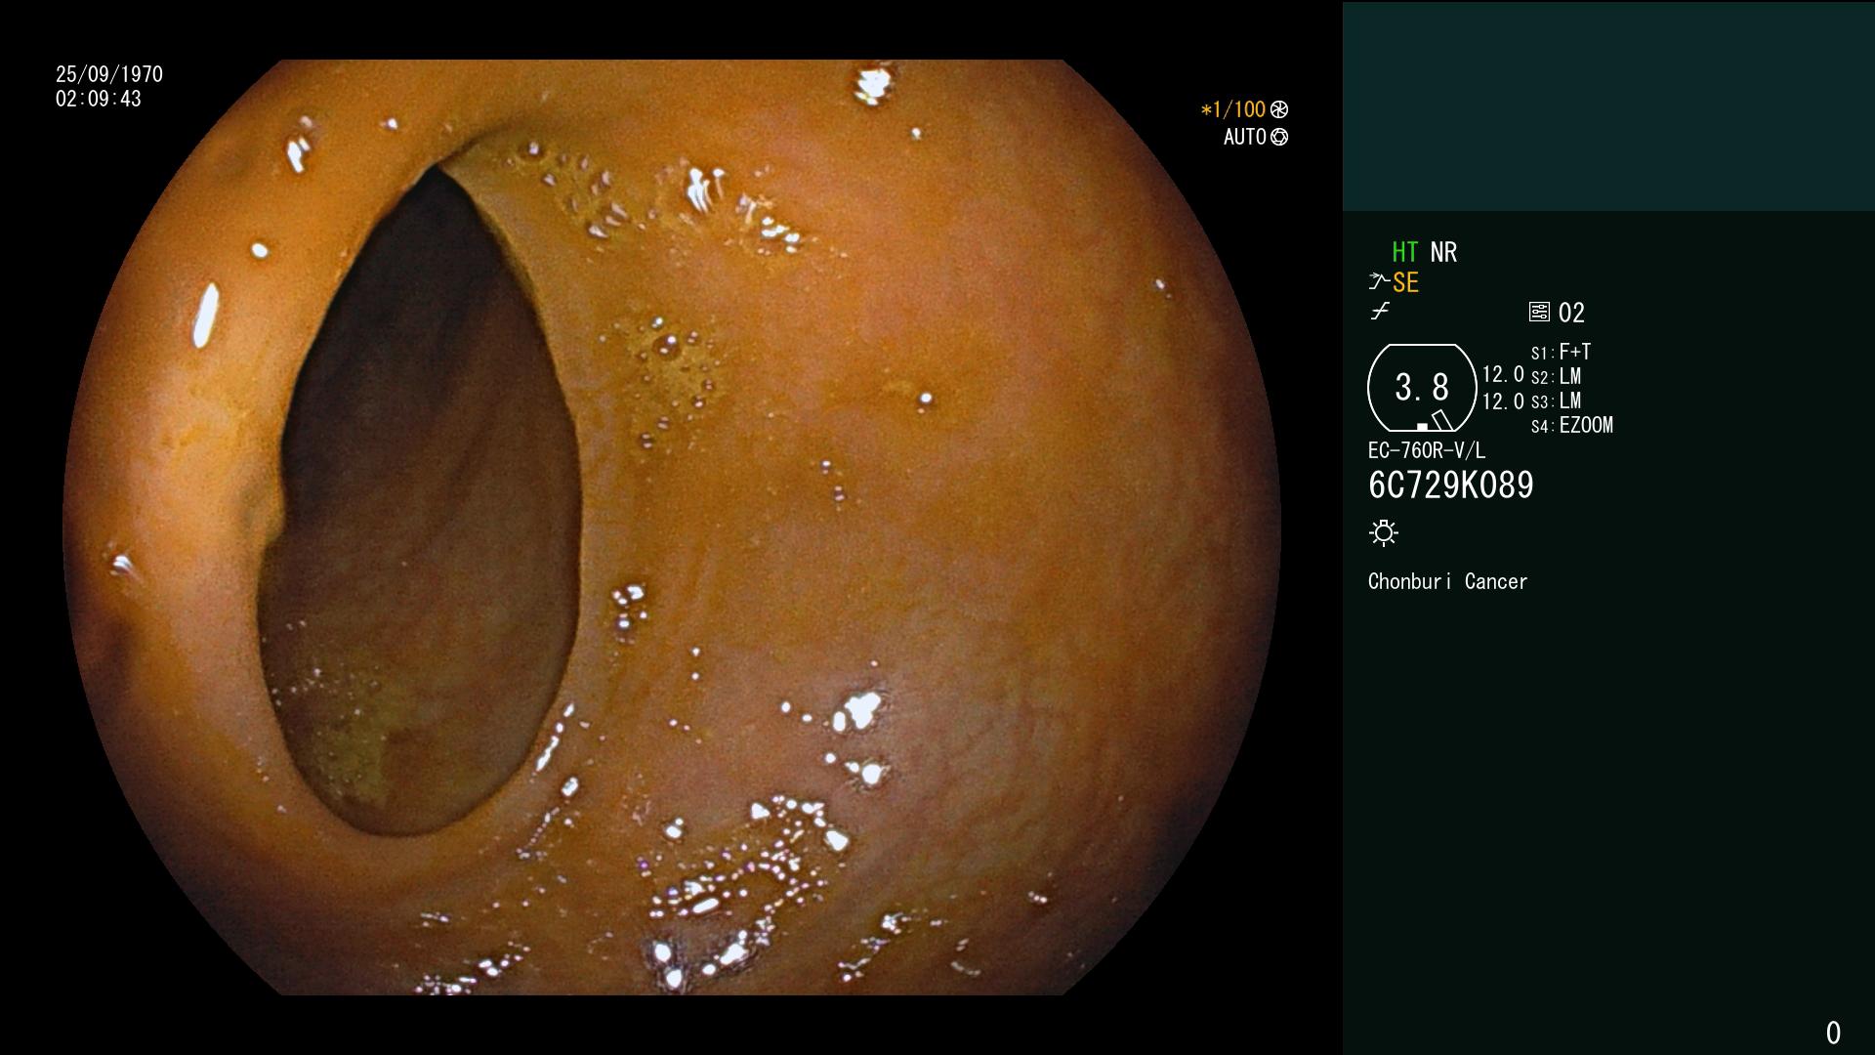Click the S4 EZOOM switch assignment
Image resolution: width=1875 pixels, height=1055 pixels.
pyautogui.click(x=1572, y=425)
